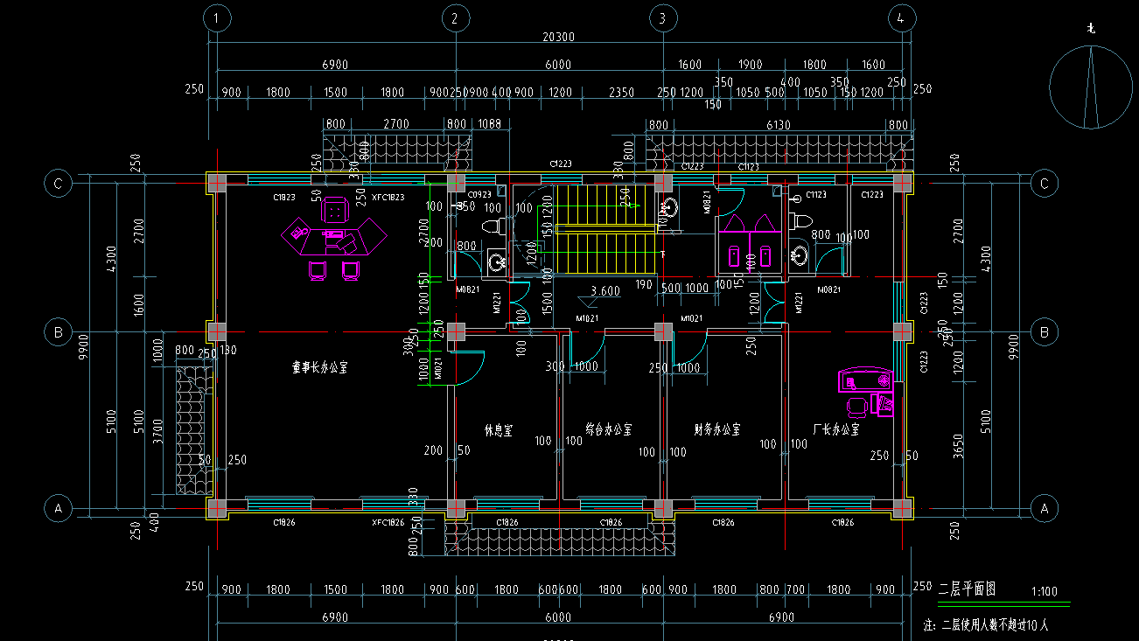1139x641 pixels.
Task: Select the axis grid bubble numbered 3
Action: (663, 17)
